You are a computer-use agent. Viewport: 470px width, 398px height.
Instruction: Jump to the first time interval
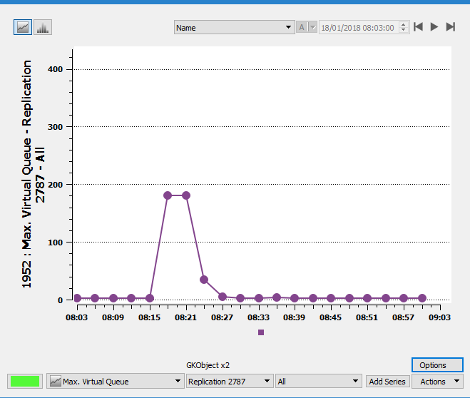[x=419, y=27]
